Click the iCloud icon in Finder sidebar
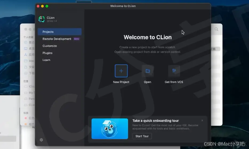The width and height of the screenshot is (249, 149). point(26,86)
